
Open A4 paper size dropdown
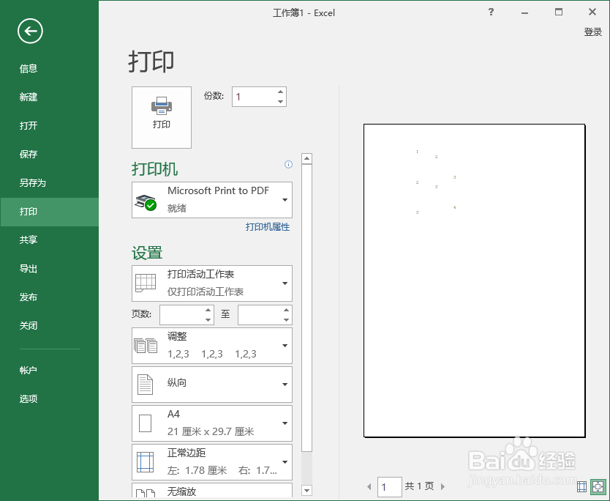pyautogui.click(x=212, y=423)
